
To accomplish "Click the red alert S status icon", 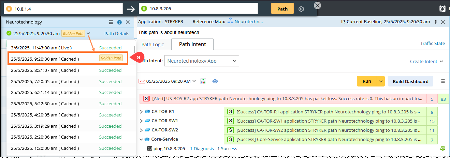I will (146, 99).
